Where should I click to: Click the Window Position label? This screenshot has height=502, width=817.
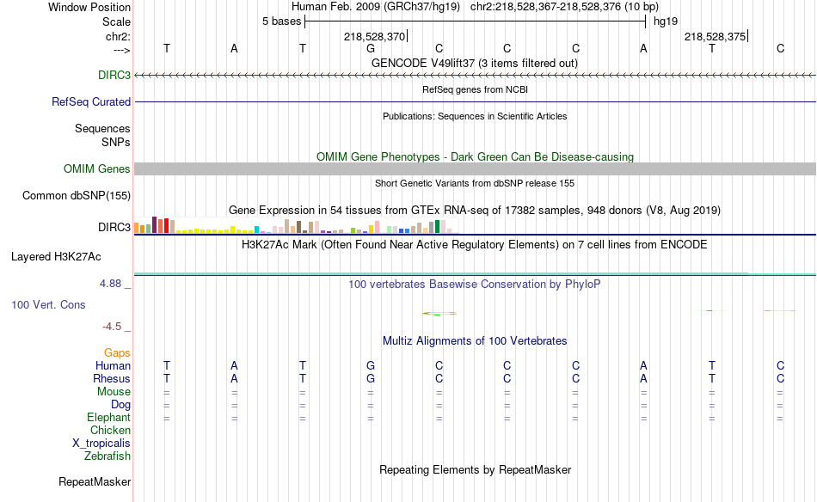(x=89, y=7)
